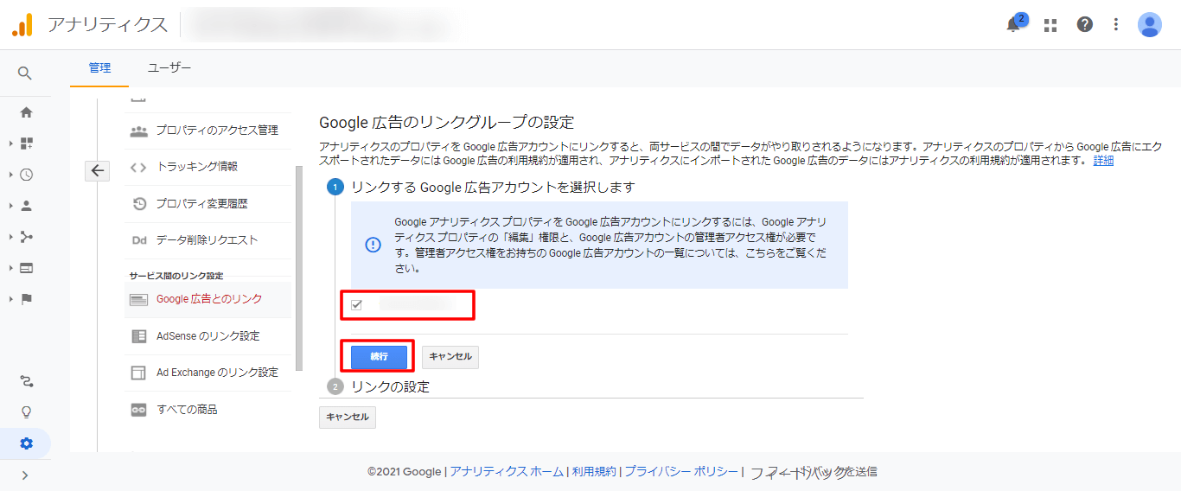Viewport: 1181px width, 491px height.
Task: Expand the Audience arrow in sidebar
Action: [10, 206]
